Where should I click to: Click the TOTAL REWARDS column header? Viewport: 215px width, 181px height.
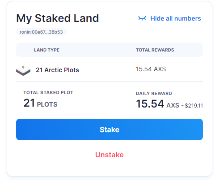(155, 50)
